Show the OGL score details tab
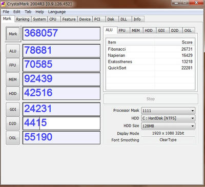The image size is (205, 187). point(188,31)
